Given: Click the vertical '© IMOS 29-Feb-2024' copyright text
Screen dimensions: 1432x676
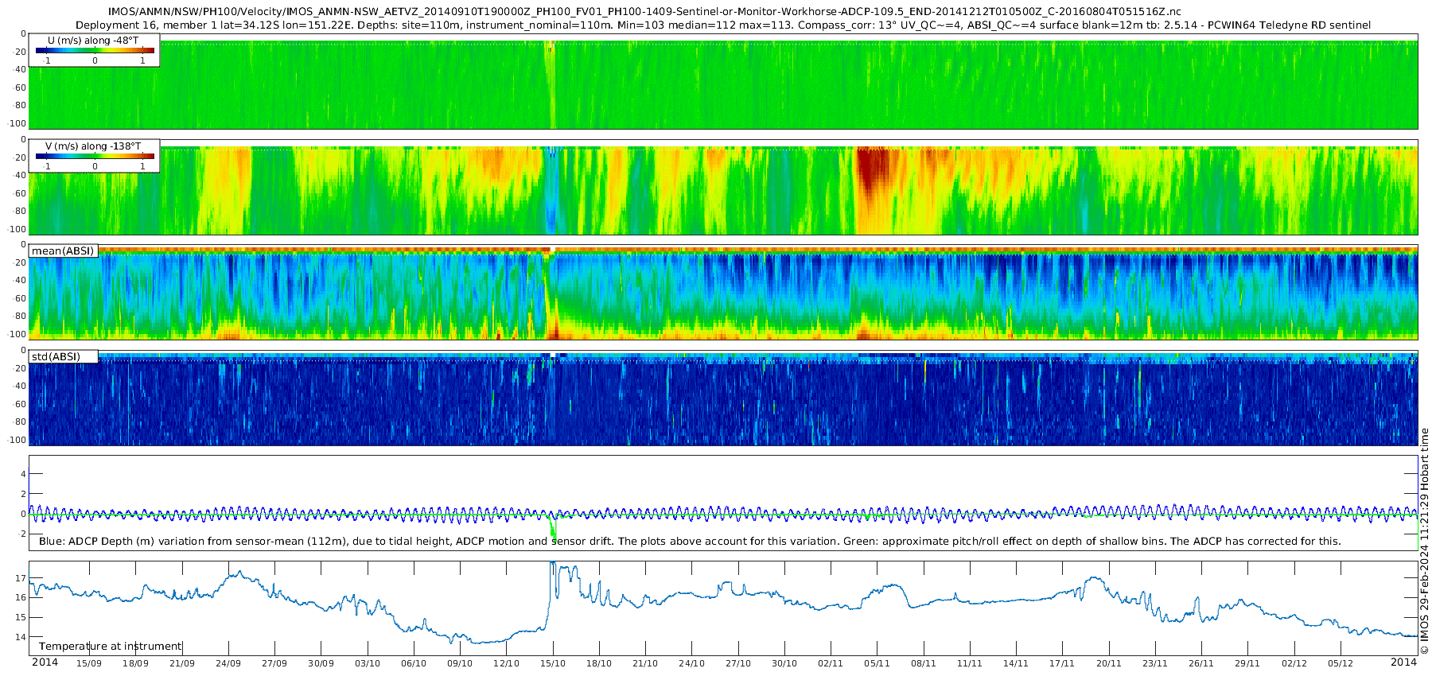Looking at the screenshot, I should click(1424, 541).
